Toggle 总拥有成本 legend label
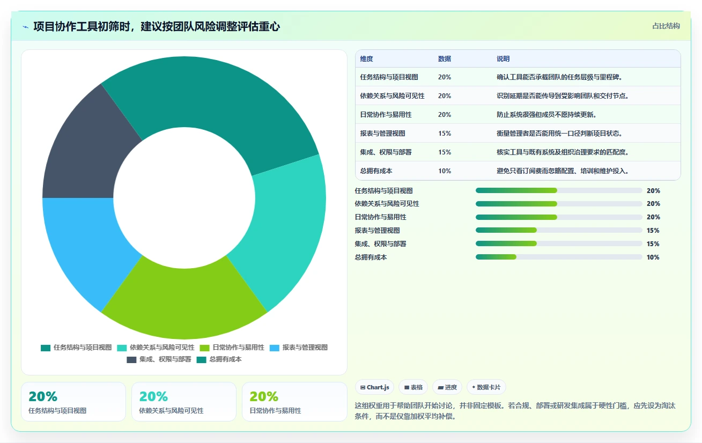This screenshot has width=702, height=443. click(225, 359)
